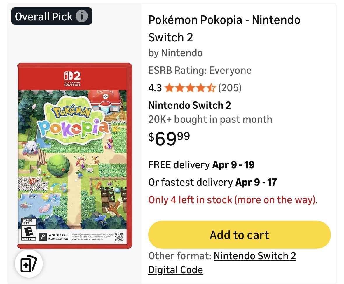The width and height of the screenshot is (344, 284).
Task: Click the QR code on the game cover
Action: [119, 236]
